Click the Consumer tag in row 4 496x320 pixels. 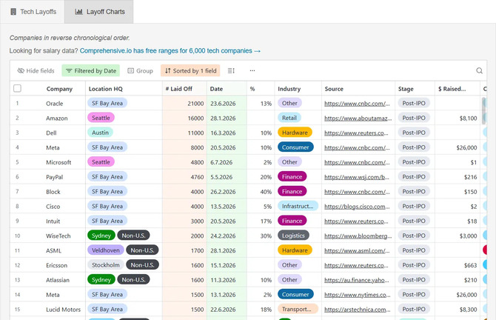point(295,147)
